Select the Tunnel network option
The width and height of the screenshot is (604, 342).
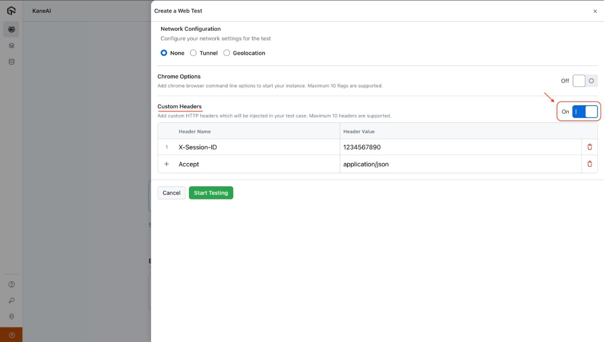click(x=193, y=53)
